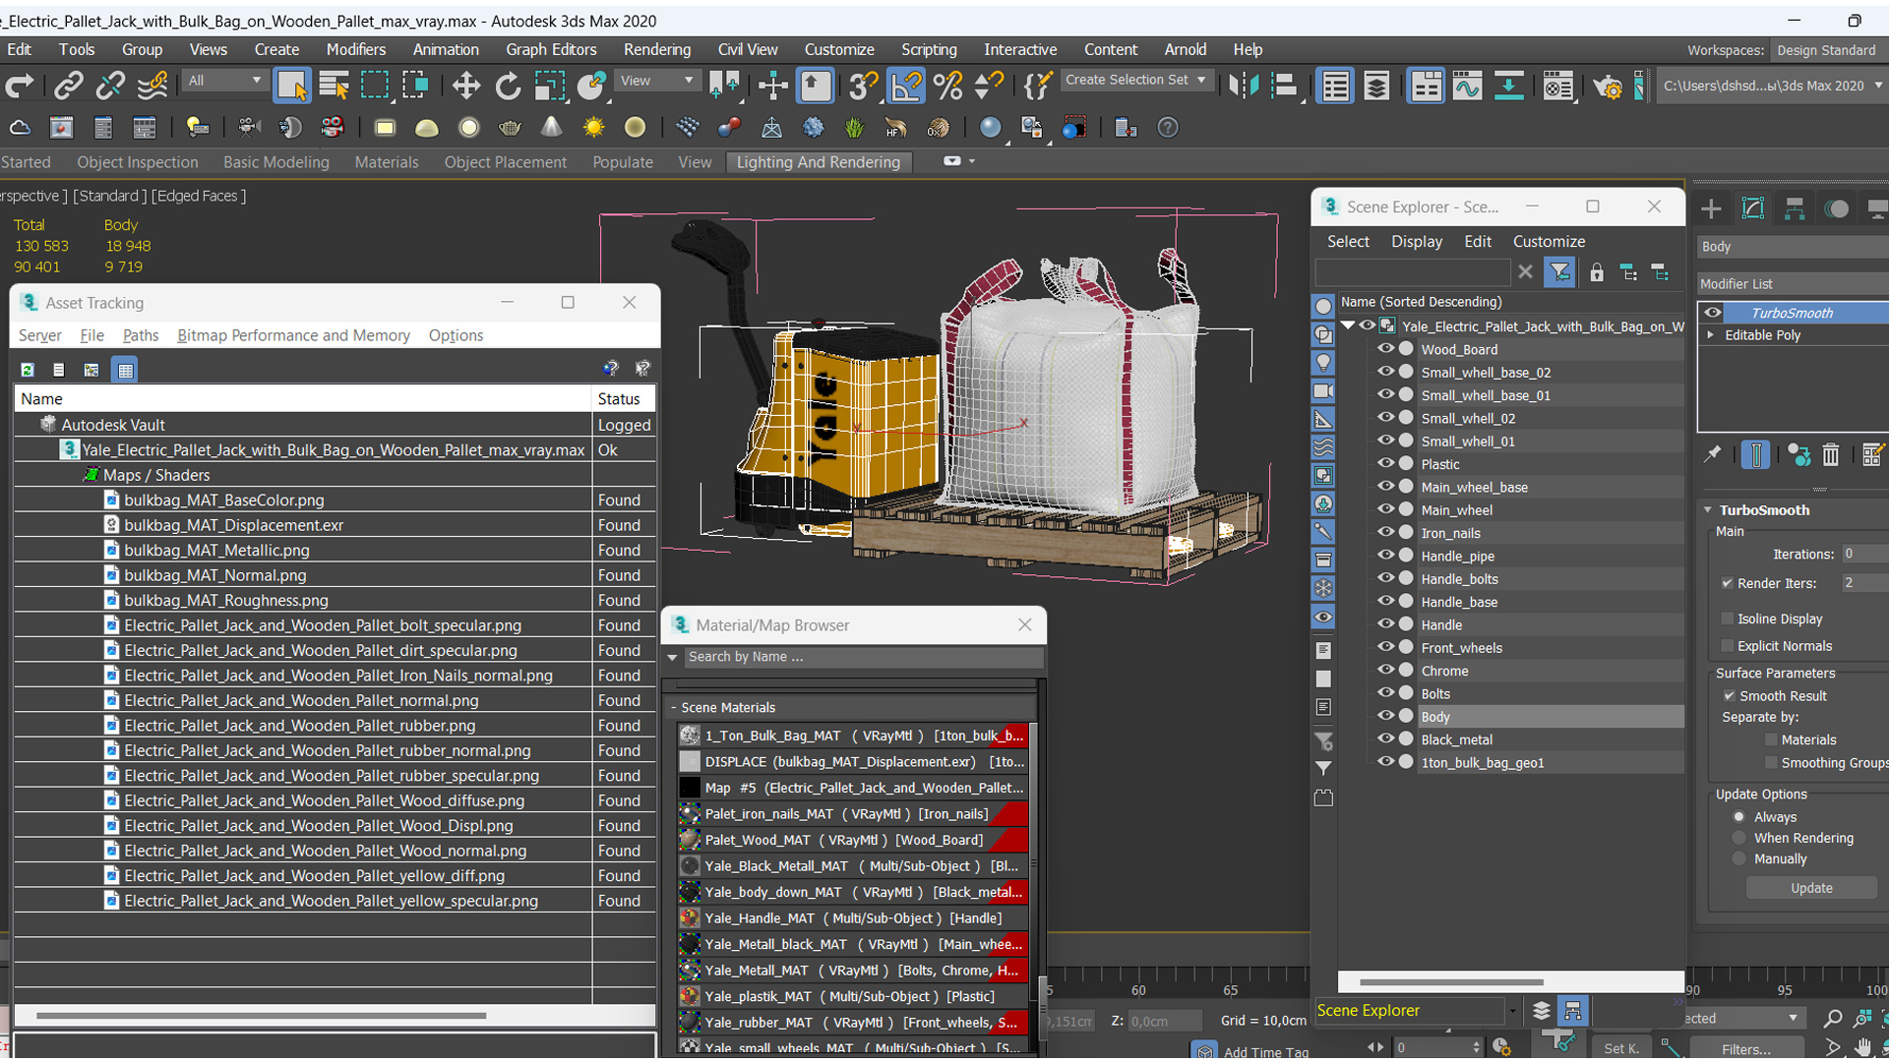The width and height of the screenshot is (1889, 1062).
Task: Select the Scale tool in main toolbar
Action: tap(549, 87)
